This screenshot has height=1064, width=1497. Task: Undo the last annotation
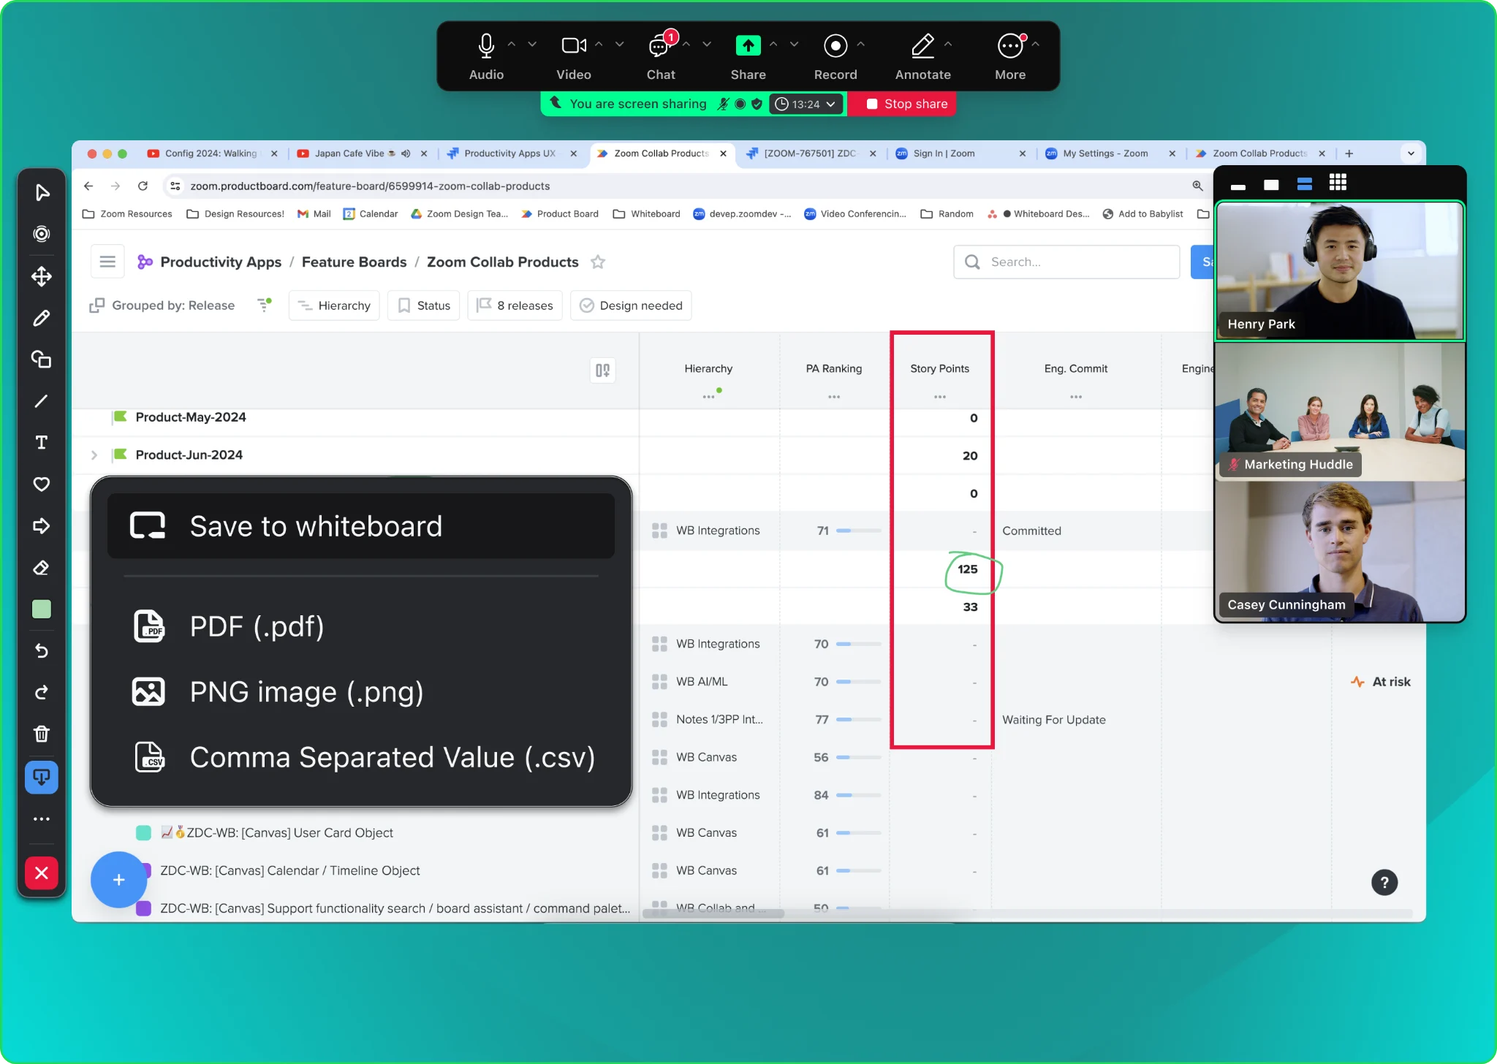click(42, 650)
